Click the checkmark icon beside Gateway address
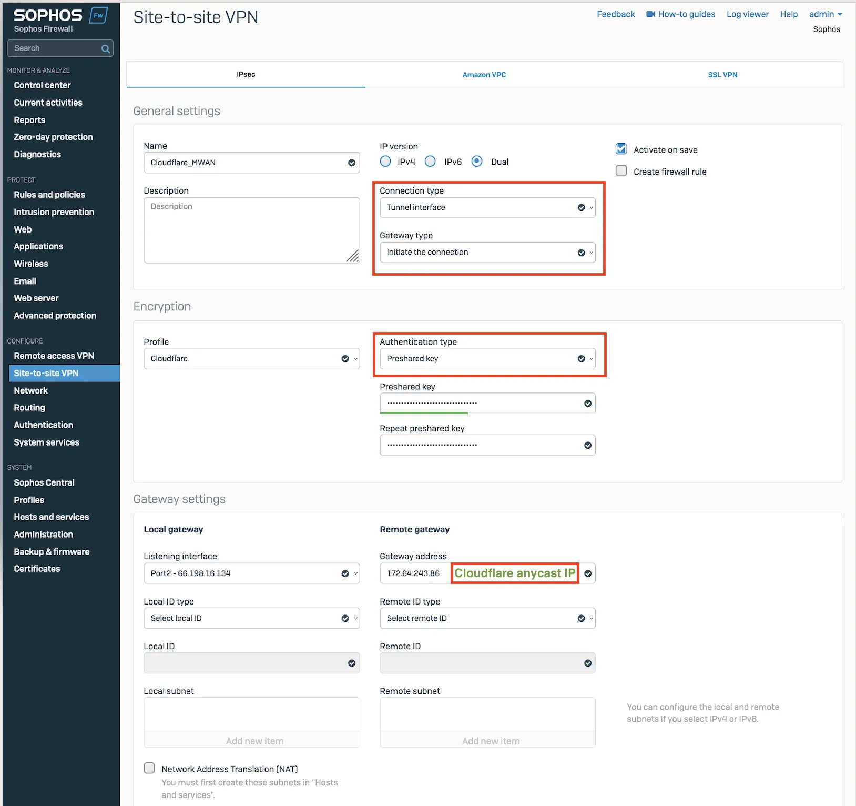The image size is (856, 806). (587, 573)
